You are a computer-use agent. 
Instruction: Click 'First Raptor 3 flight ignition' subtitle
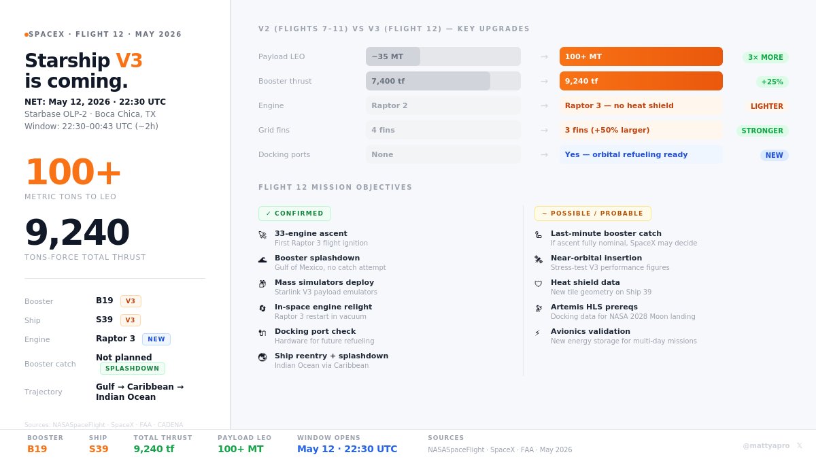(321, 243)
